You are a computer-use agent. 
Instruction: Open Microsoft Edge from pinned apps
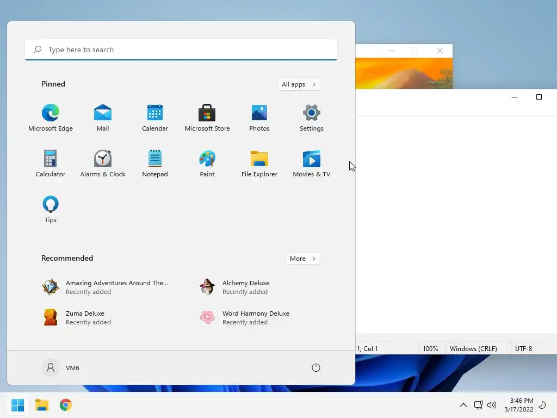pos(51,118)
